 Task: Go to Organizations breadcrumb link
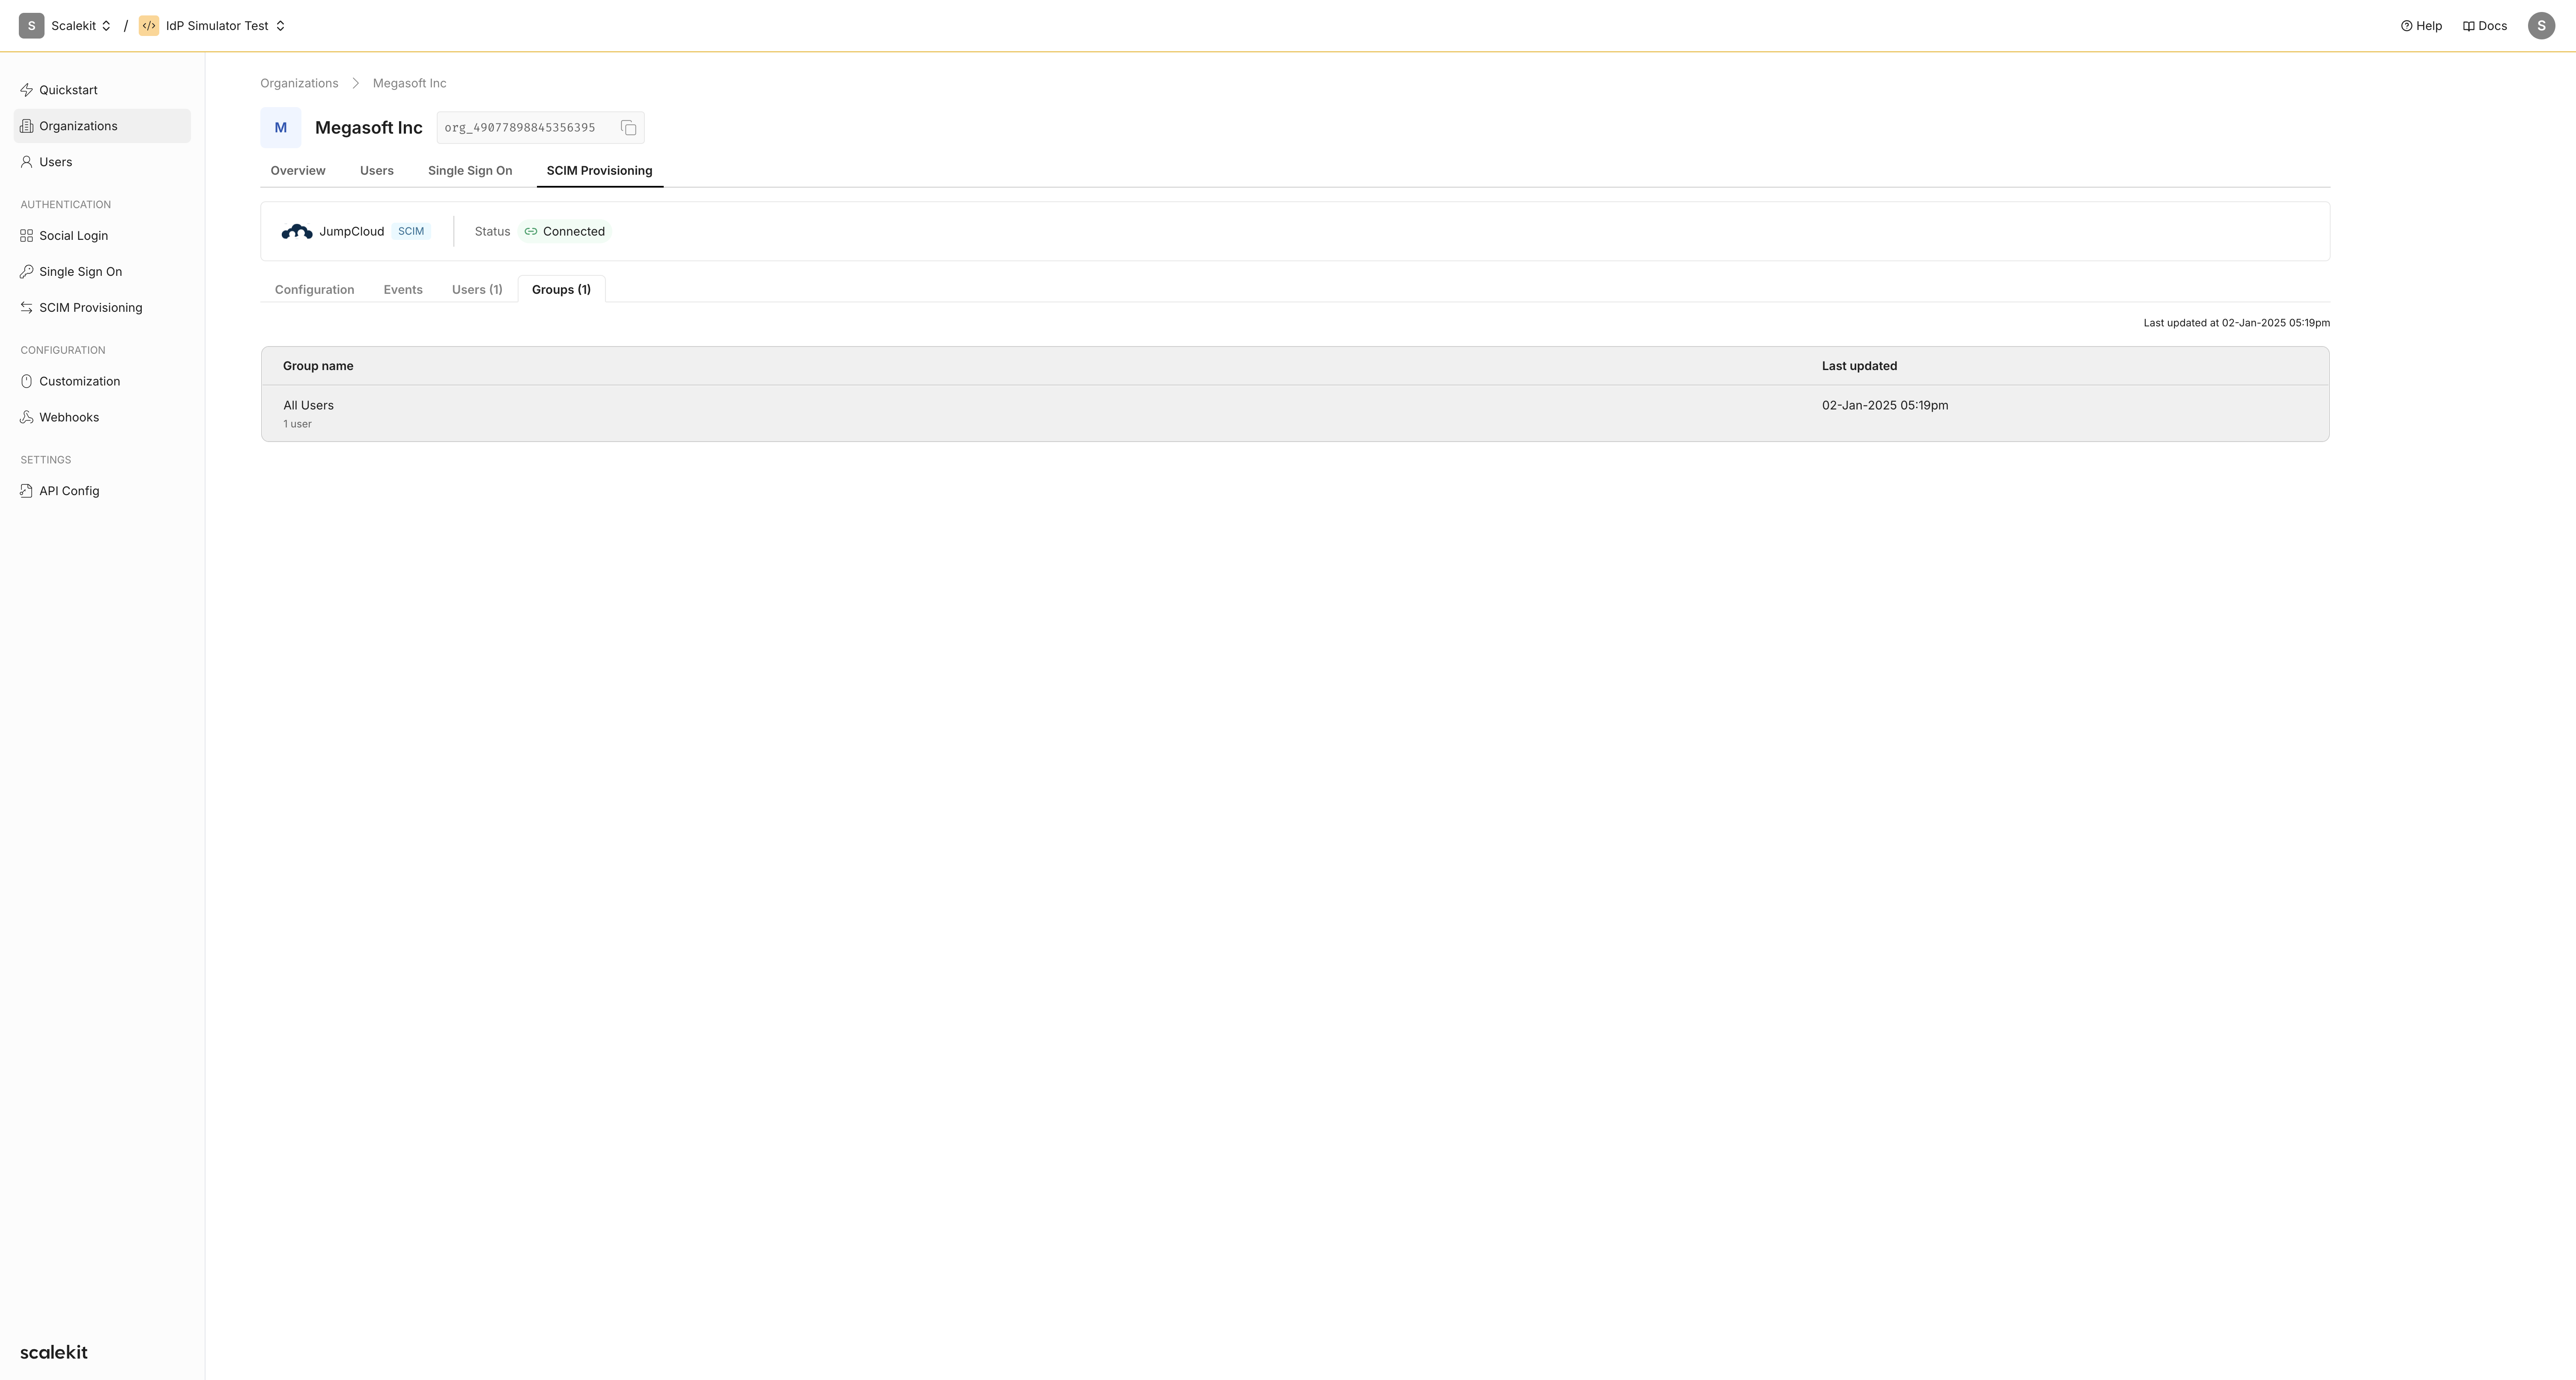point(299,83)
